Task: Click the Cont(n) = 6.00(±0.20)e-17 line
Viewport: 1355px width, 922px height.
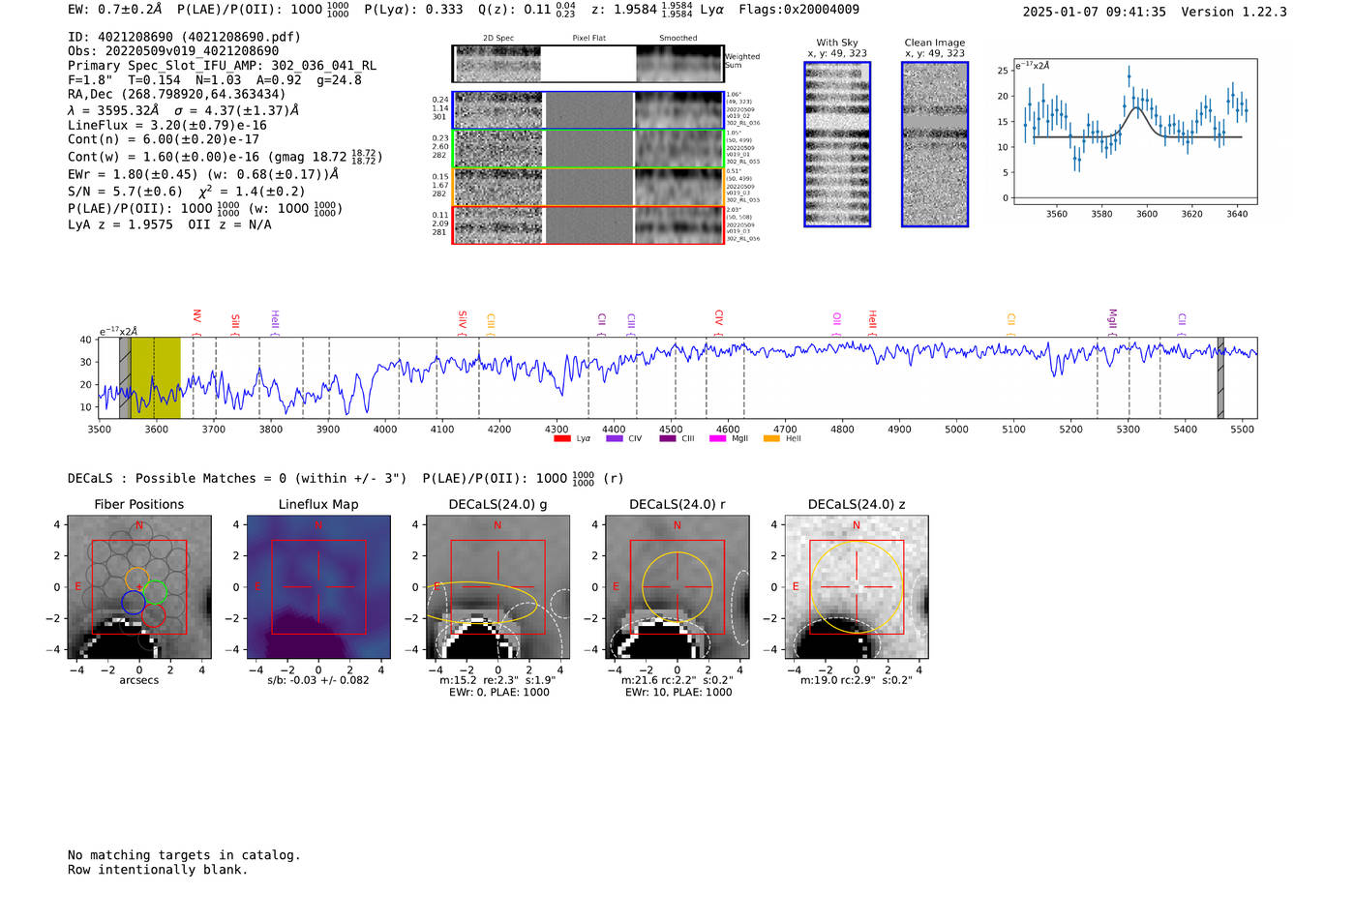Action: coord(164,139)
